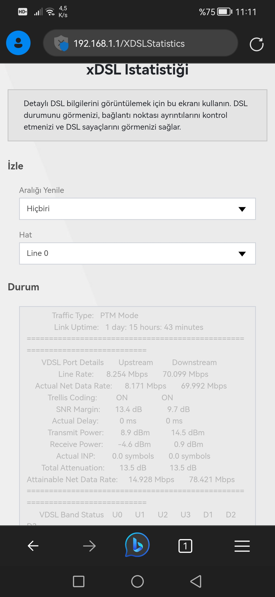Click the arrow of the Line 0 combo box
Viewport: 275px width, 597px height.
[x=242, y=254]
